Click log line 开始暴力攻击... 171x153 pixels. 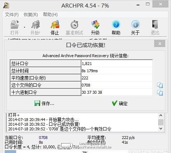pyautogui.click(x=43, y=120)
